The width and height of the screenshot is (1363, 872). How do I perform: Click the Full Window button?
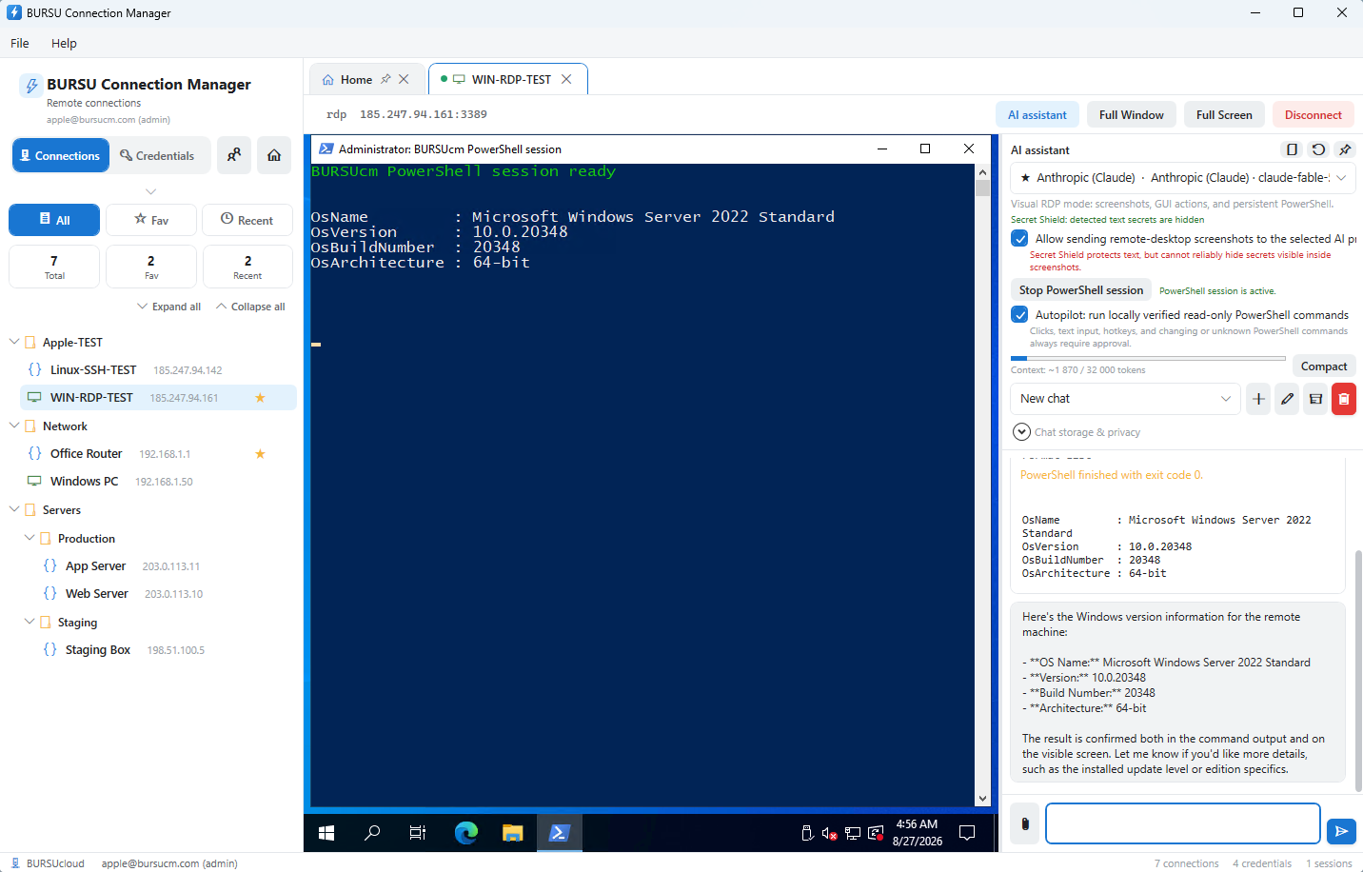tap(1132, 115)
